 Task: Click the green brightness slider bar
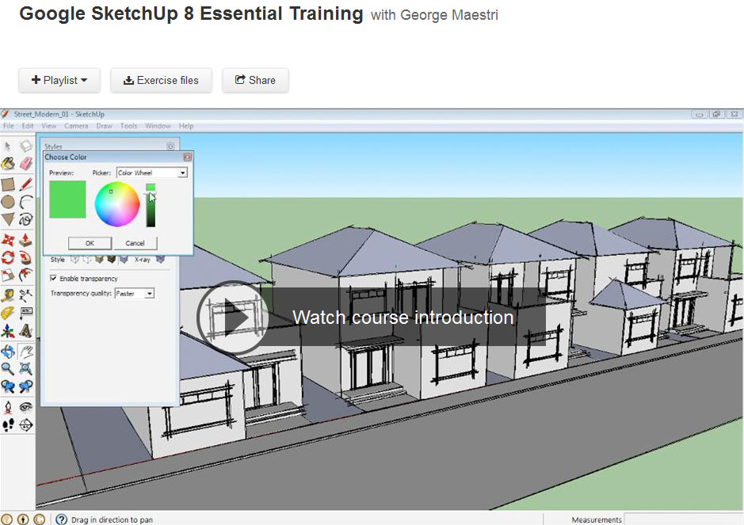pos(151,205)
